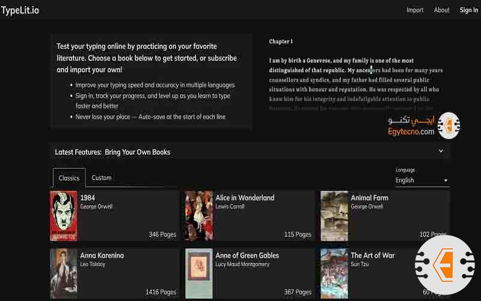Viewport: 481px width, 301px height.
Task: Open the Anna Karenina book title
Action: (x=102, y=255)
